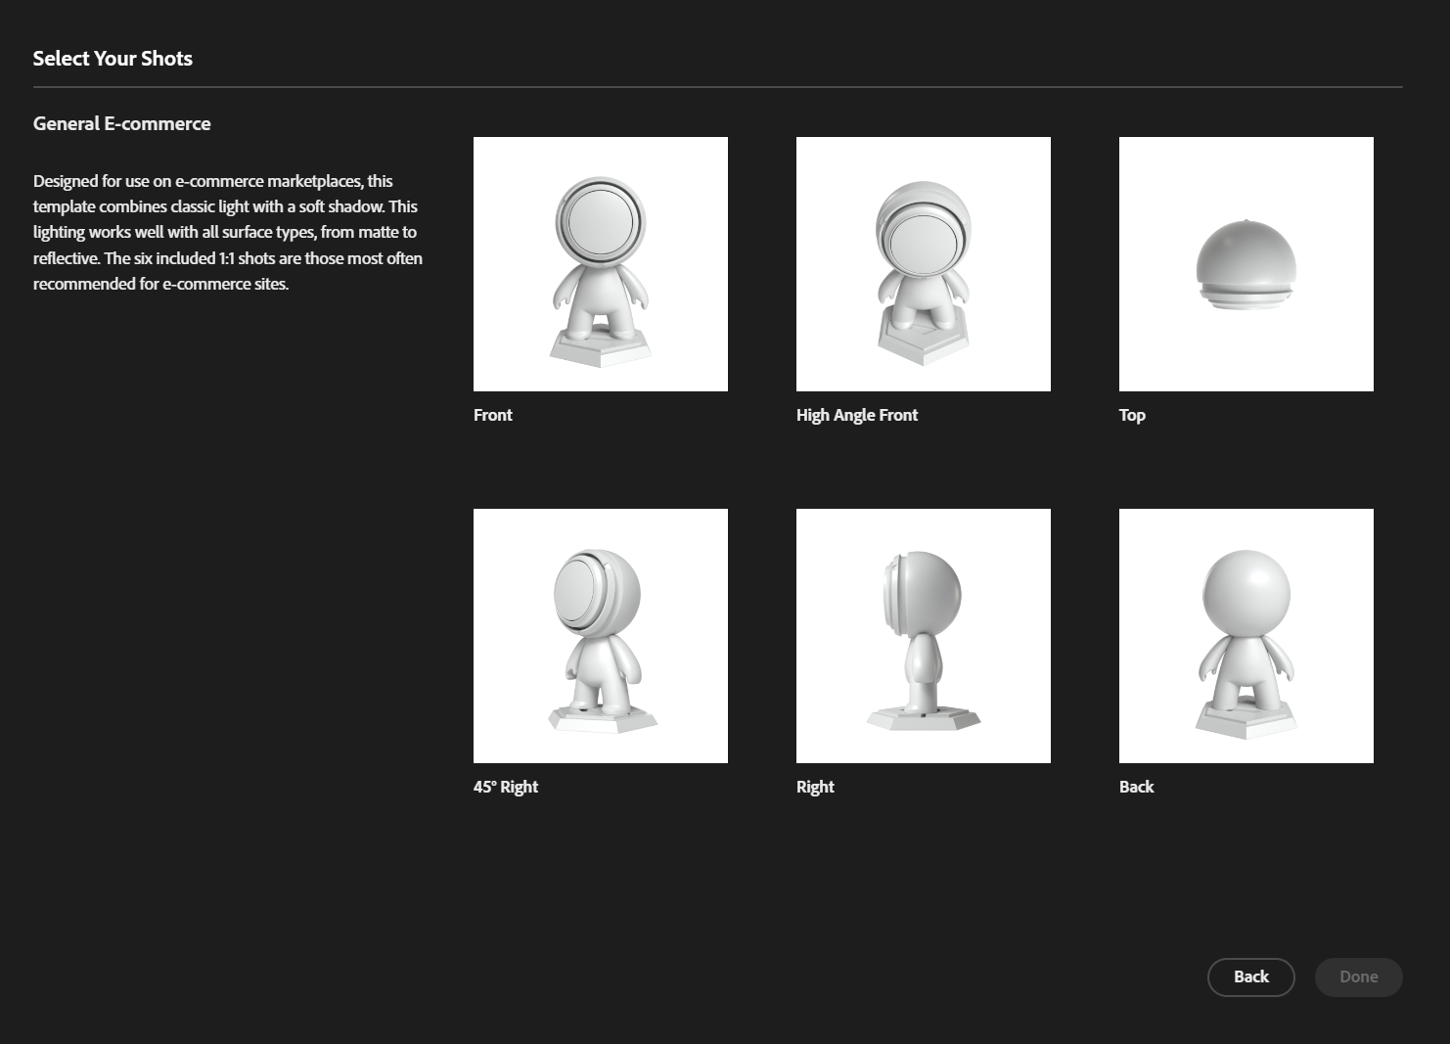Select the 45° Right shot thumbnail

[x=600, y=636]
